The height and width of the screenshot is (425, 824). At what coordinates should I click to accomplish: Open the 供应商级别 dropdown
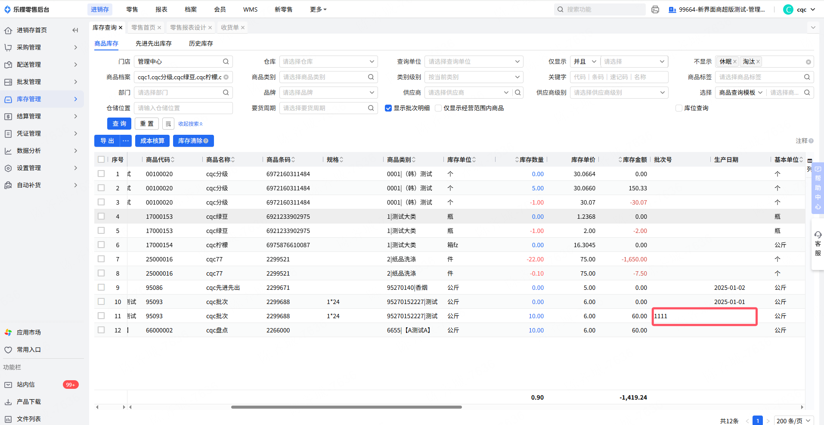(619, 93)
